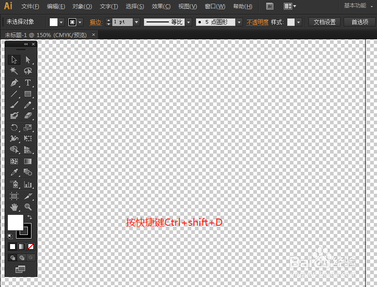Select the Width/Warp tool
377x287 pixels.
pyautogui.click(x=14, y=138)
